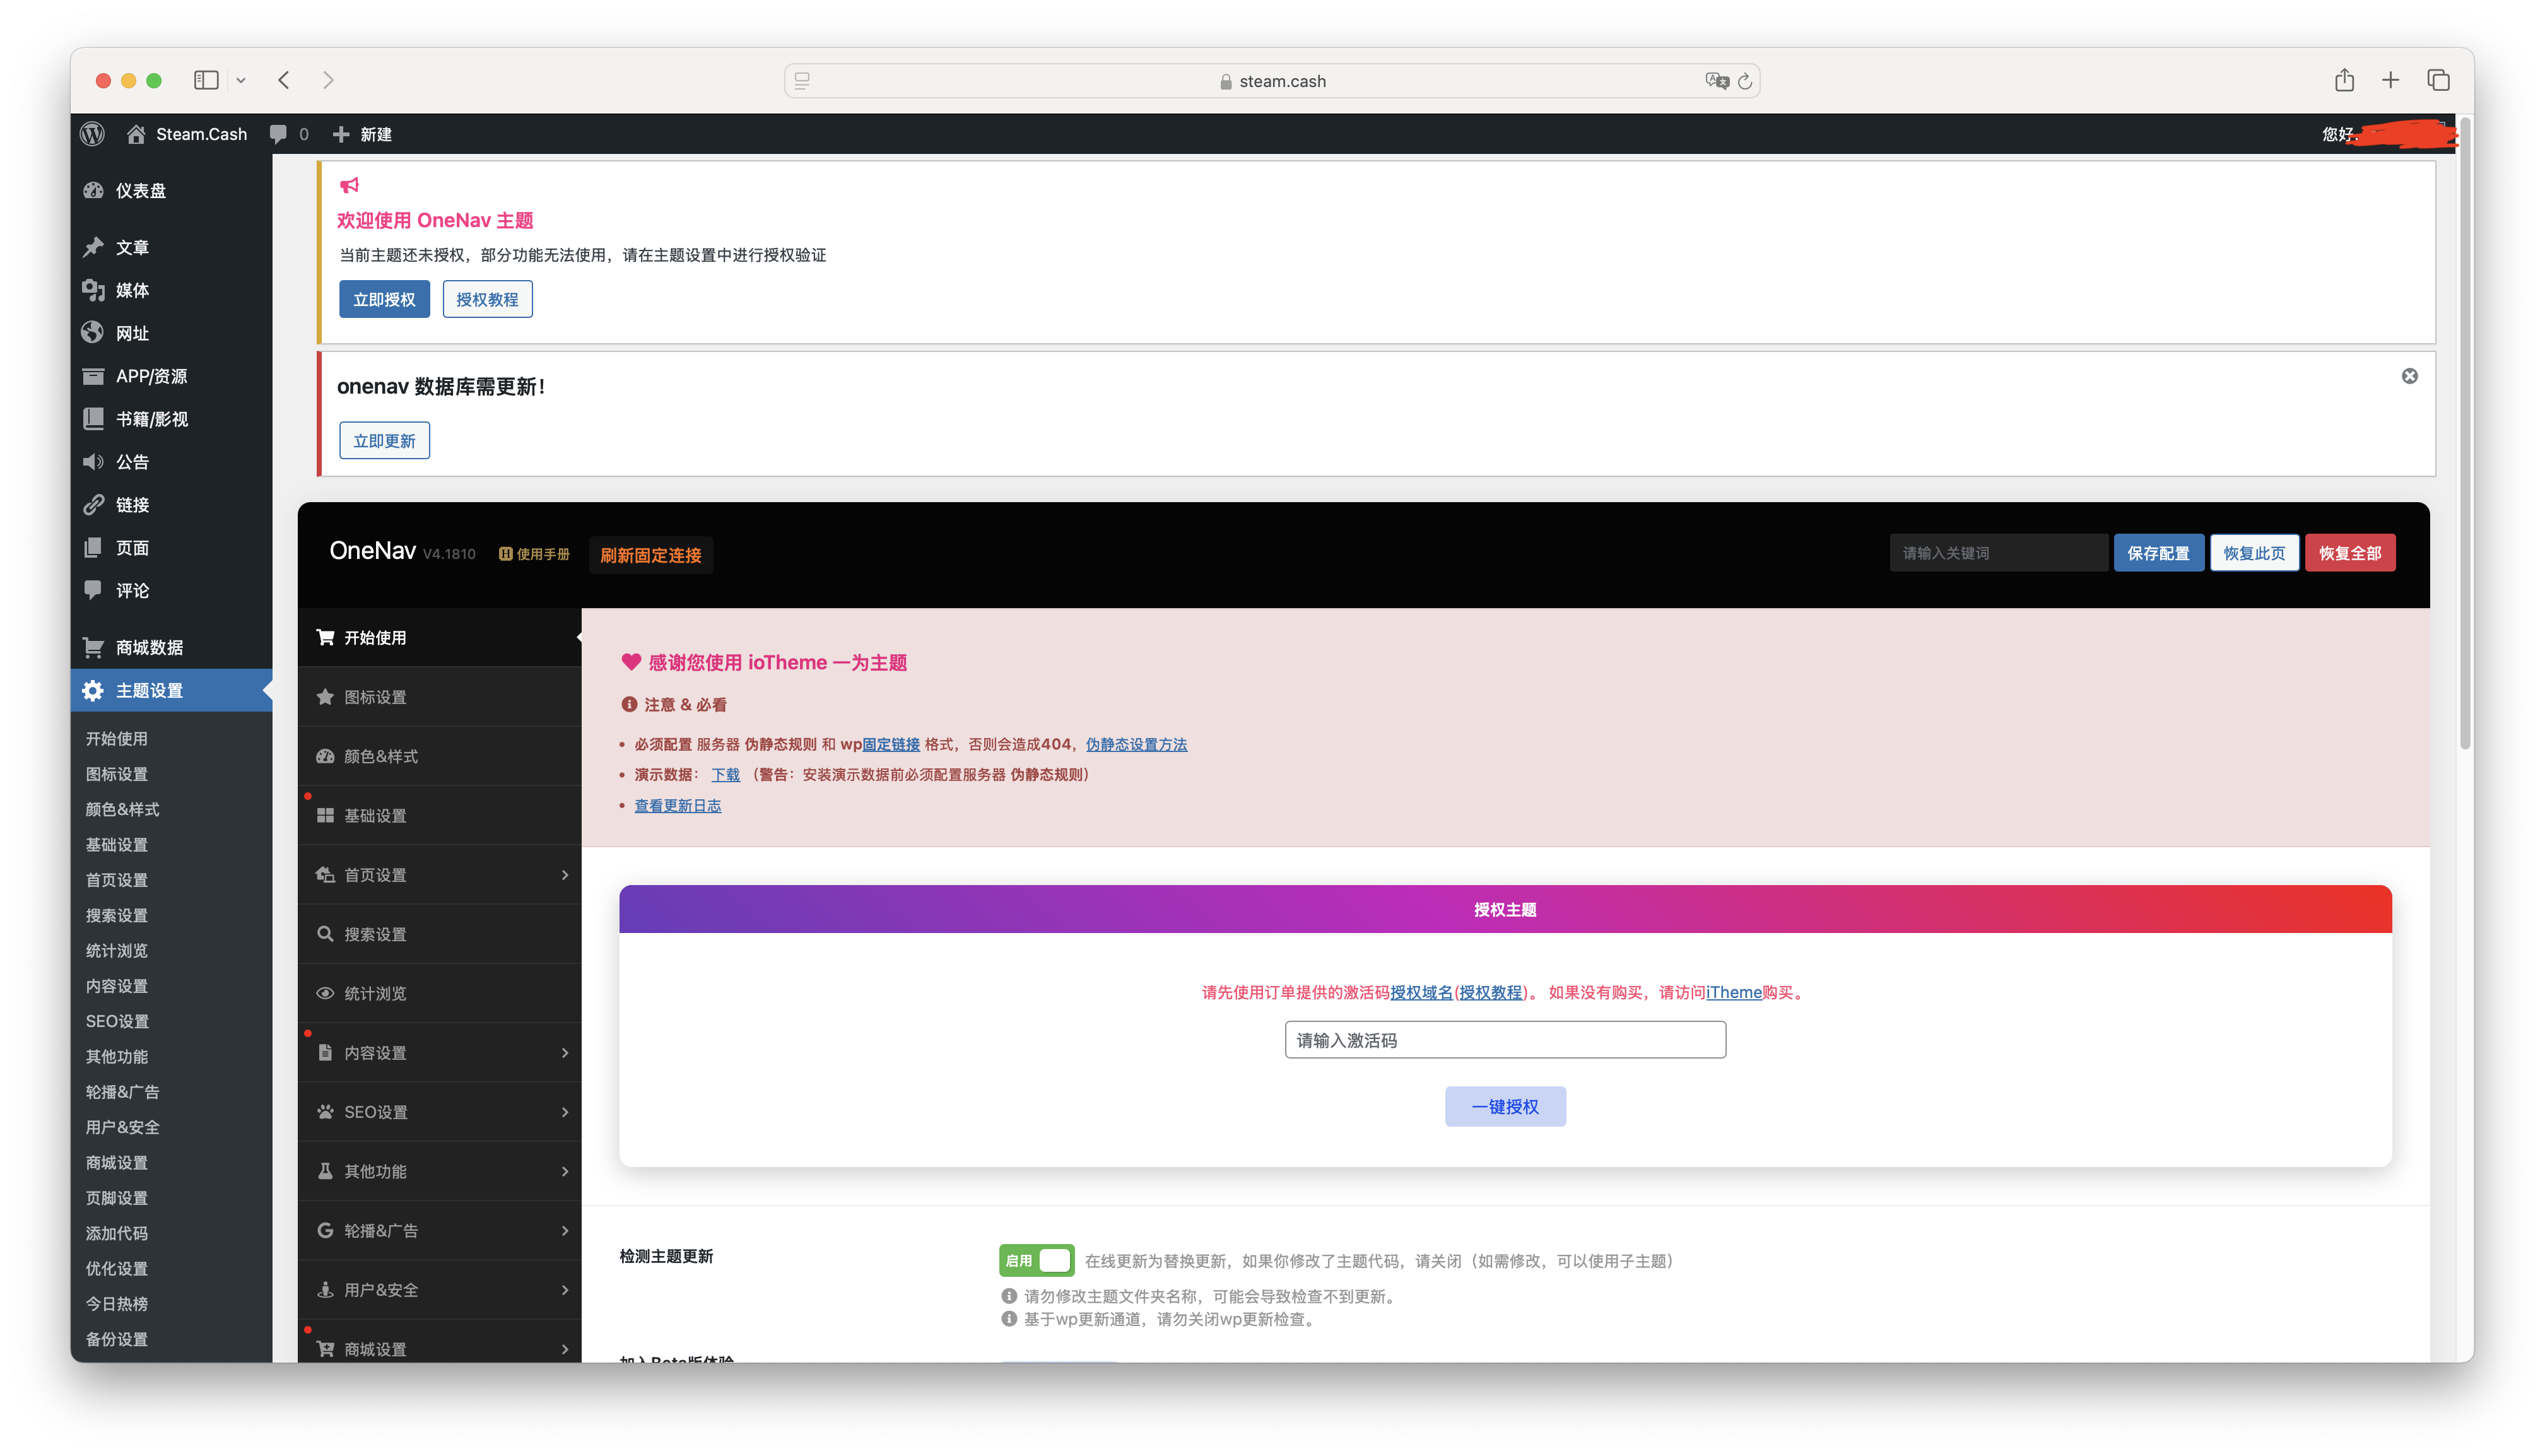Expand 内容设置 panel chevron

click(x=565, y=1053)
